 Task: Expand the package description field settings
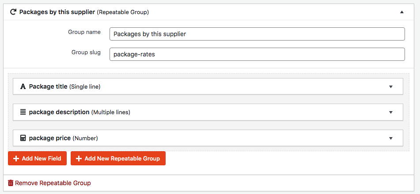[391, 112]
